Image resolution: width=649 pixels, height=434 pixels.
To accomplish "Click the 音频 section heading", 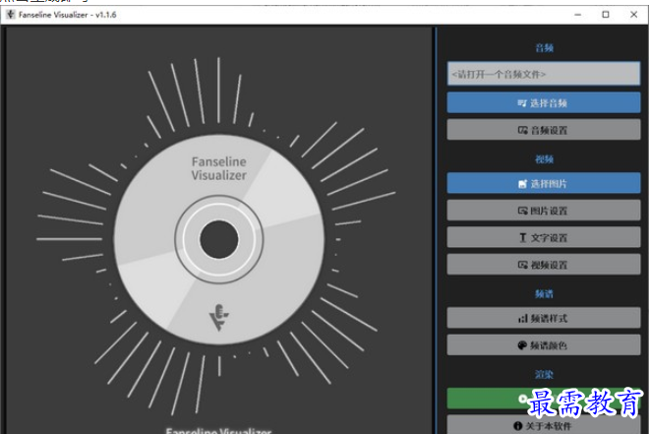I will [x=544, y=47].
